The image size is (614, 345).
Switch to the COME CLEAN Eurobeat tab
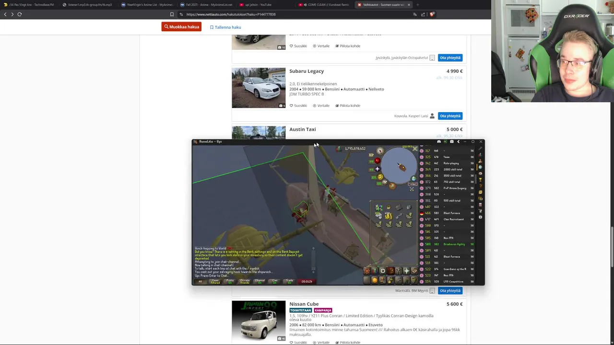click(x=324, y=5)
